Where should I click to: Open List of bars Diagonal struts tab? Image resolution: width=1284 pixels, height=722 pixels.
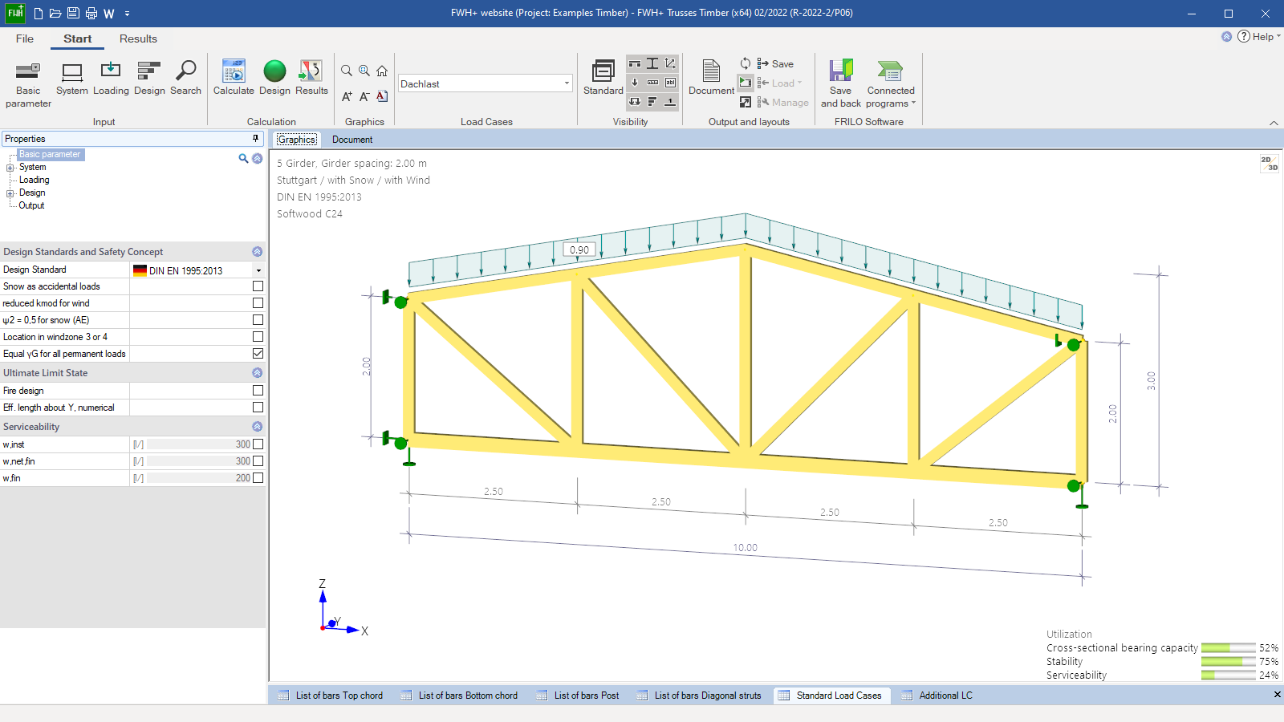click(x=698, y=696)
